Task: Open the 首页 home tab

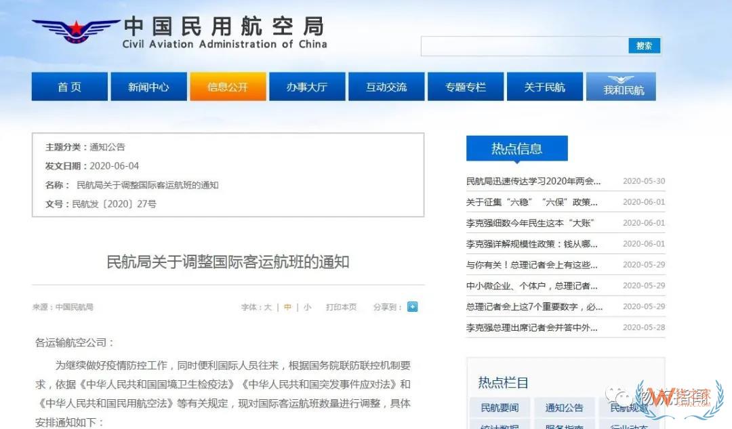Action: pyautogui.click(x=70, y=87)
